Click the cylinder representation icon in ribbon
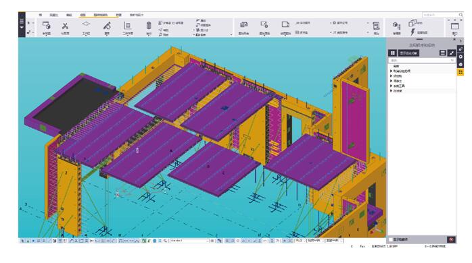This screenshot has width=472, height=263. (x=149, y=26)
